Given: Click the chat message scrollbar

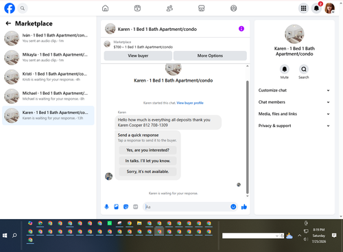Looking at the screenshot, I should point(247,137).
